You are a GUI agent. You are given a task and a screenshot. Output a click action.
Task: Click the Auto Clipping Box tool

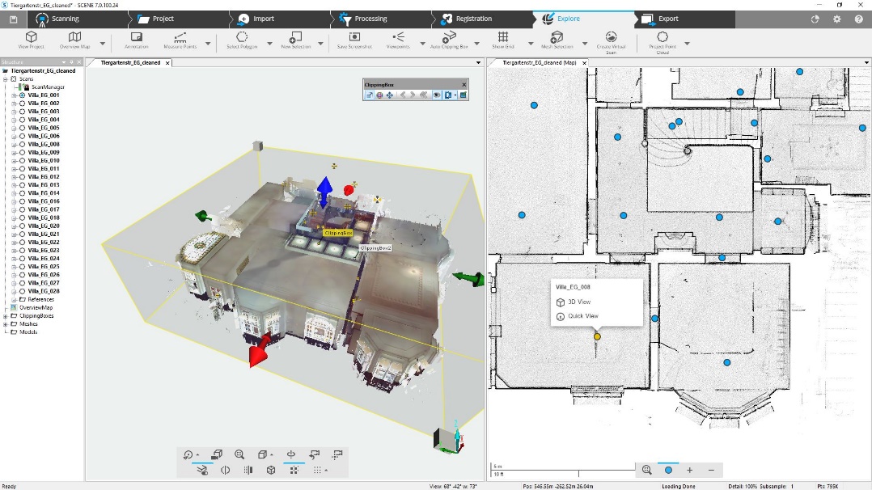coord(449,40)
